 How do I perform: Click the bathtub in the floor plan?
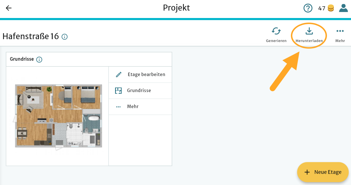pyautogui.click(x=94, y=118)
